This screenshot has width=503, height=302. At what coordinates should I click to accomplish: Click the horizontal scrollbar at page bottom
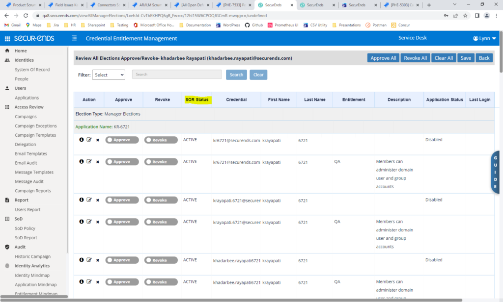(x=231, y=300)
